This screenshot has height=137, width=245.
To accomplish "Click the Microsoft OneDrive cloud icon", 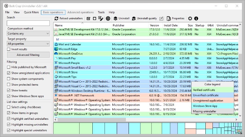I will pos(56,53).
